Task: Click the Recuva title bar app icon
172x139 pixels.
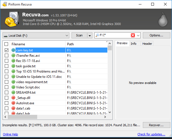Action: tap(5, 4)
